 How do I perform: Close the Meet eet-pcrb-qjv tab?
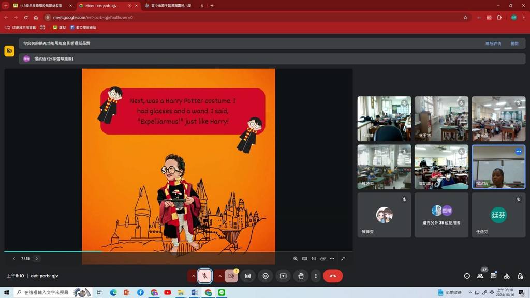[x=136, y=6]
